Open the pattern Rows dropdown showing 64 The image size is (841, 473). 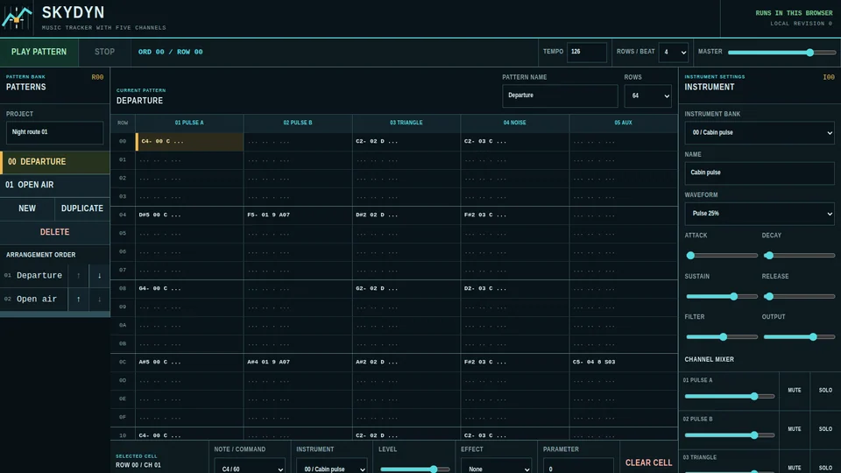click(x=648, y=96)
